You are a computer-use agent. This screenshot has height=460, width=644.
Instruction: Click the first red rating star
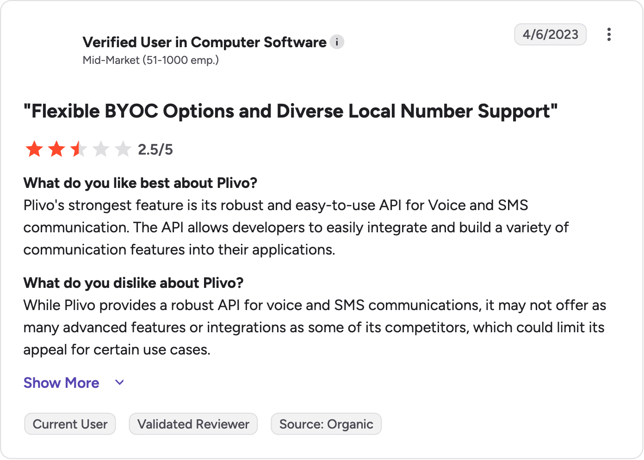pos(34,149)
